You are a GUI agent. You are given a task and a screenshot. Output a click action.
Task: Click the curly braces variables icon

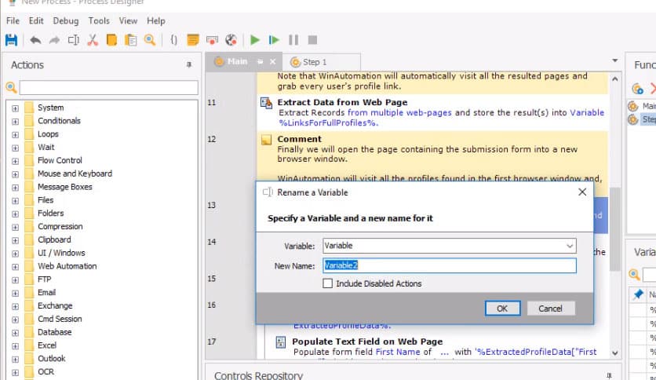(x=173, y=40)
